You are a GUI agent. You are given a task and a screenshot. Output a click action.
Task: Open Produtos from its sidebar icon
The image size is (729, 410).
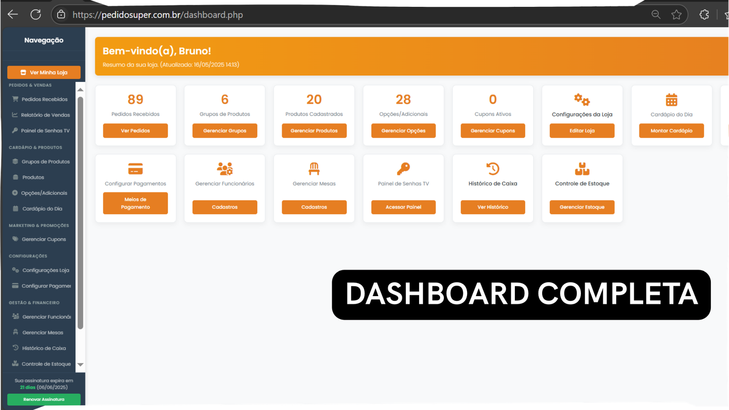coord(15,177)
